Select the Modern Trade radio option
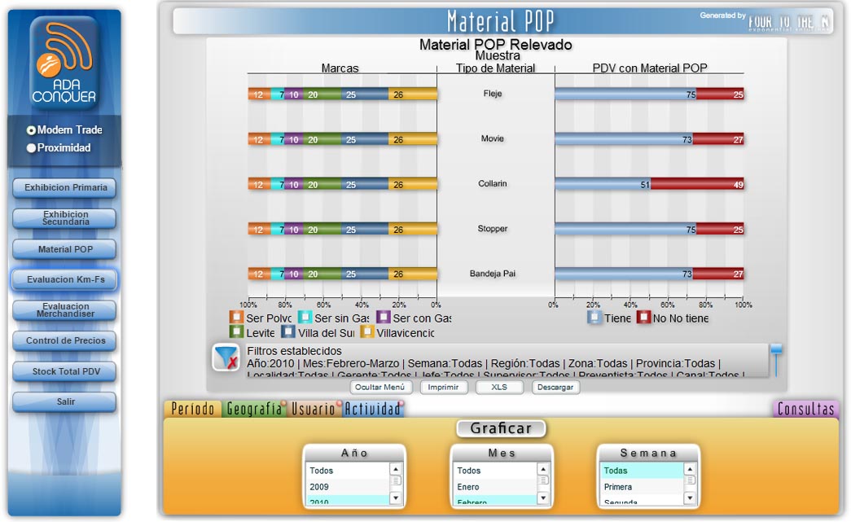This screenshot has height=522, width=851. click(x=31, y=130)
